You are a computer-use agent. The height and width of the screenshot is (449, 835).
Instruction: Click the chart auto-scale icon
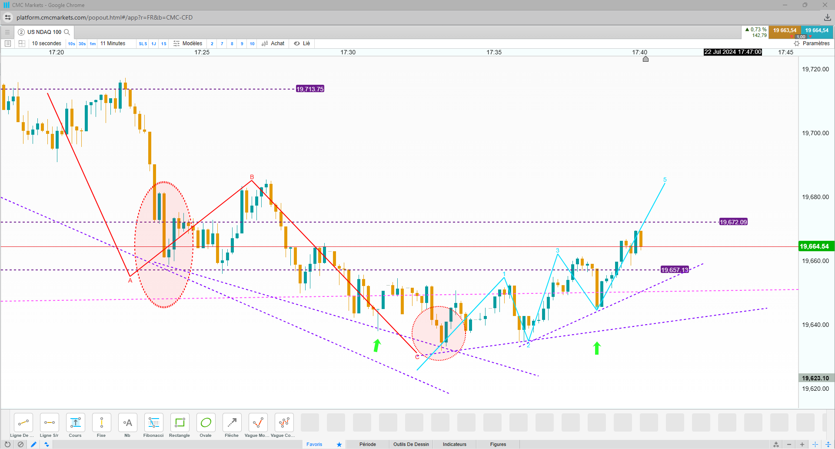tap(776, 444)
